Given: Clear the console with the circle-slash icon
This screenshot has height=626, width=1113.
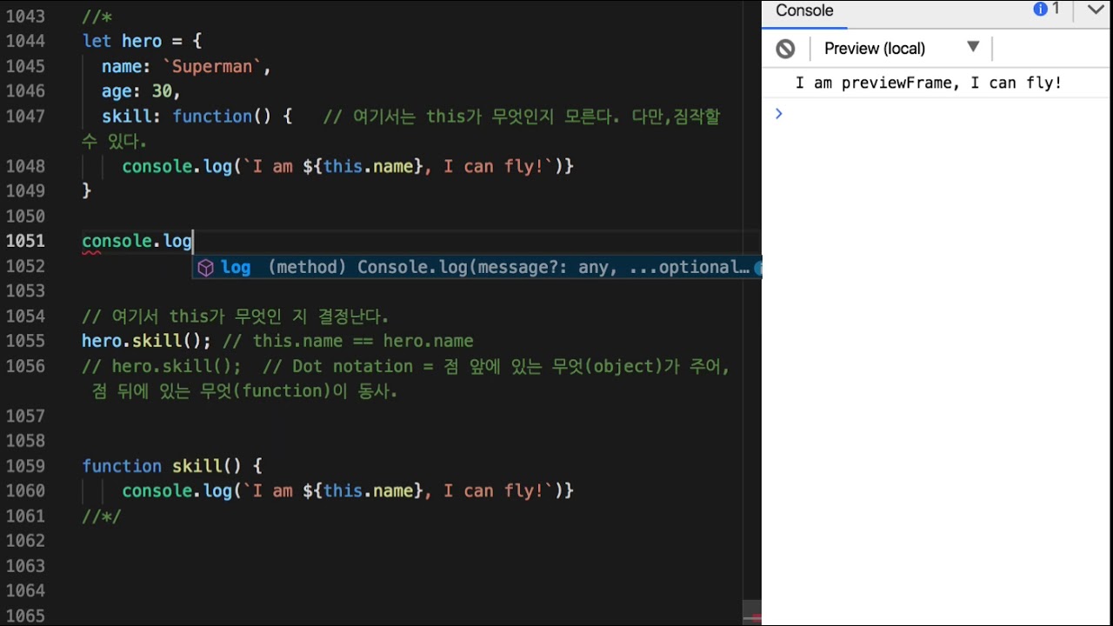Looking at the screenshot, I should (785, 49).
